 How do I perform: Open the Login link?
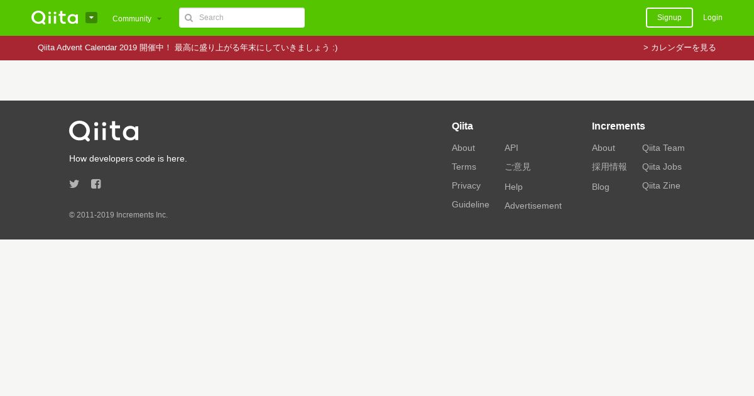point(713,18)
